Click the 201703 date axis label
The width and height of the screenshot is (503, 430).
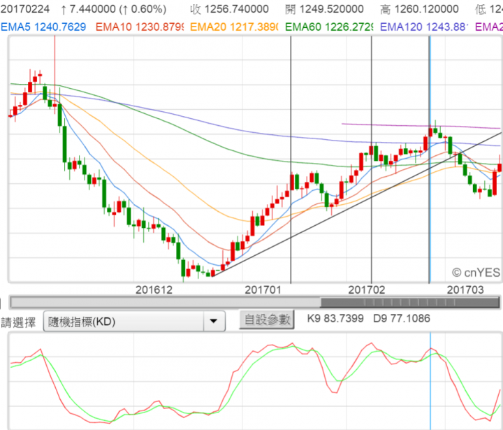click(x=465, y=289)
